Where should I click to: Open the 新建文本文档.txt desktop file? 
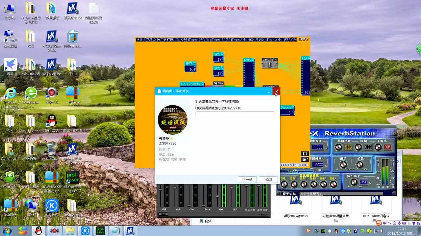coord(93,13)
